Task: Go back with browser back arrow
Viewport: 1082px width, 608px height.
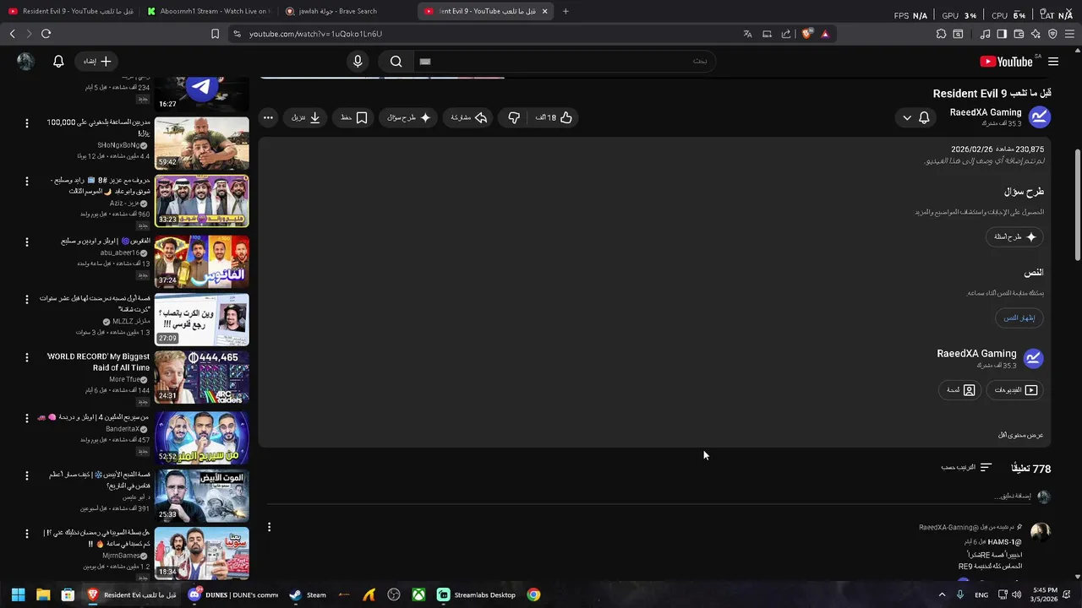Action: [x=12, y=34]
